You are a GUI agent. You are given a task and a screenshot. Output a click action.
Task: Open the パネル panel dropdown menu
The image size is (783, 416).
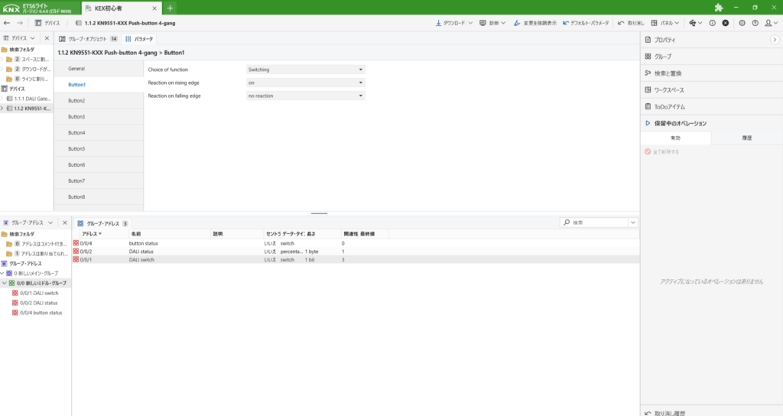coord(666,23)
